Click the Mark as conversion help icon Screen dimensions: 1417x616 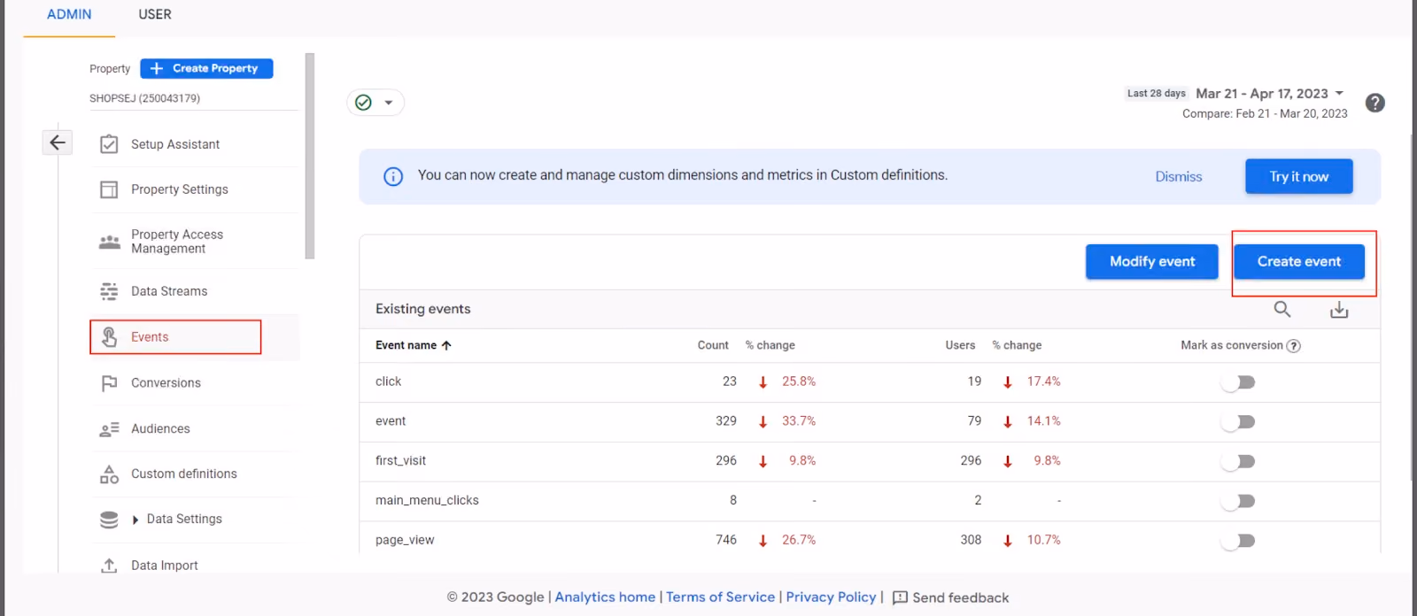[x=1294, y=346]
